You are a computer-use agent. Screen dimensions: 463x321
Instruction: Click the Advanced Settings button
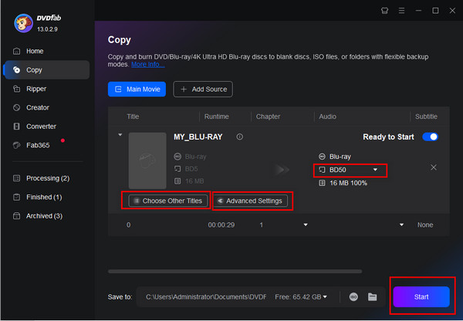(251, 201)
